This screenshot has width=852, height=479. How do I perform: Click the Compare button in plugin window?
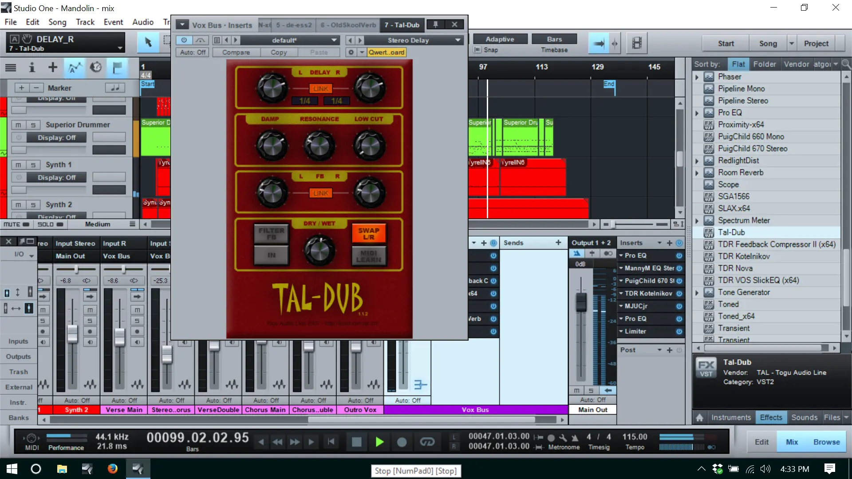point(236,52)
